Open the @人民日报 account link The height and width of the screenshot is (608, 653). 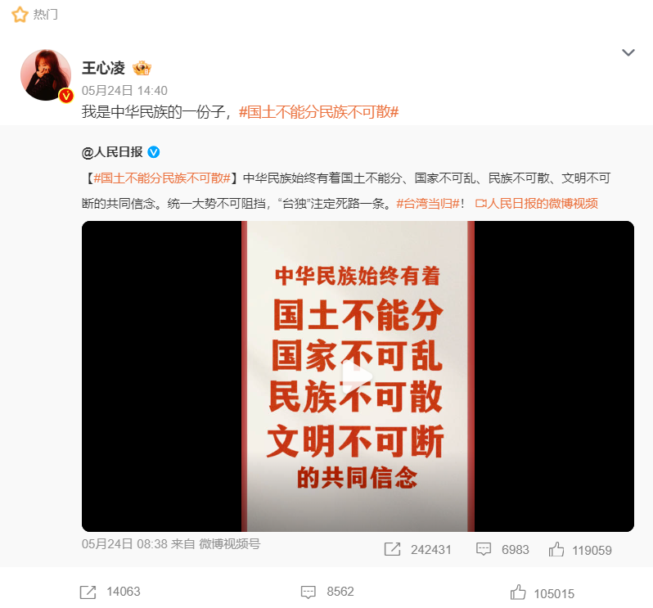[x=112, y=152]
